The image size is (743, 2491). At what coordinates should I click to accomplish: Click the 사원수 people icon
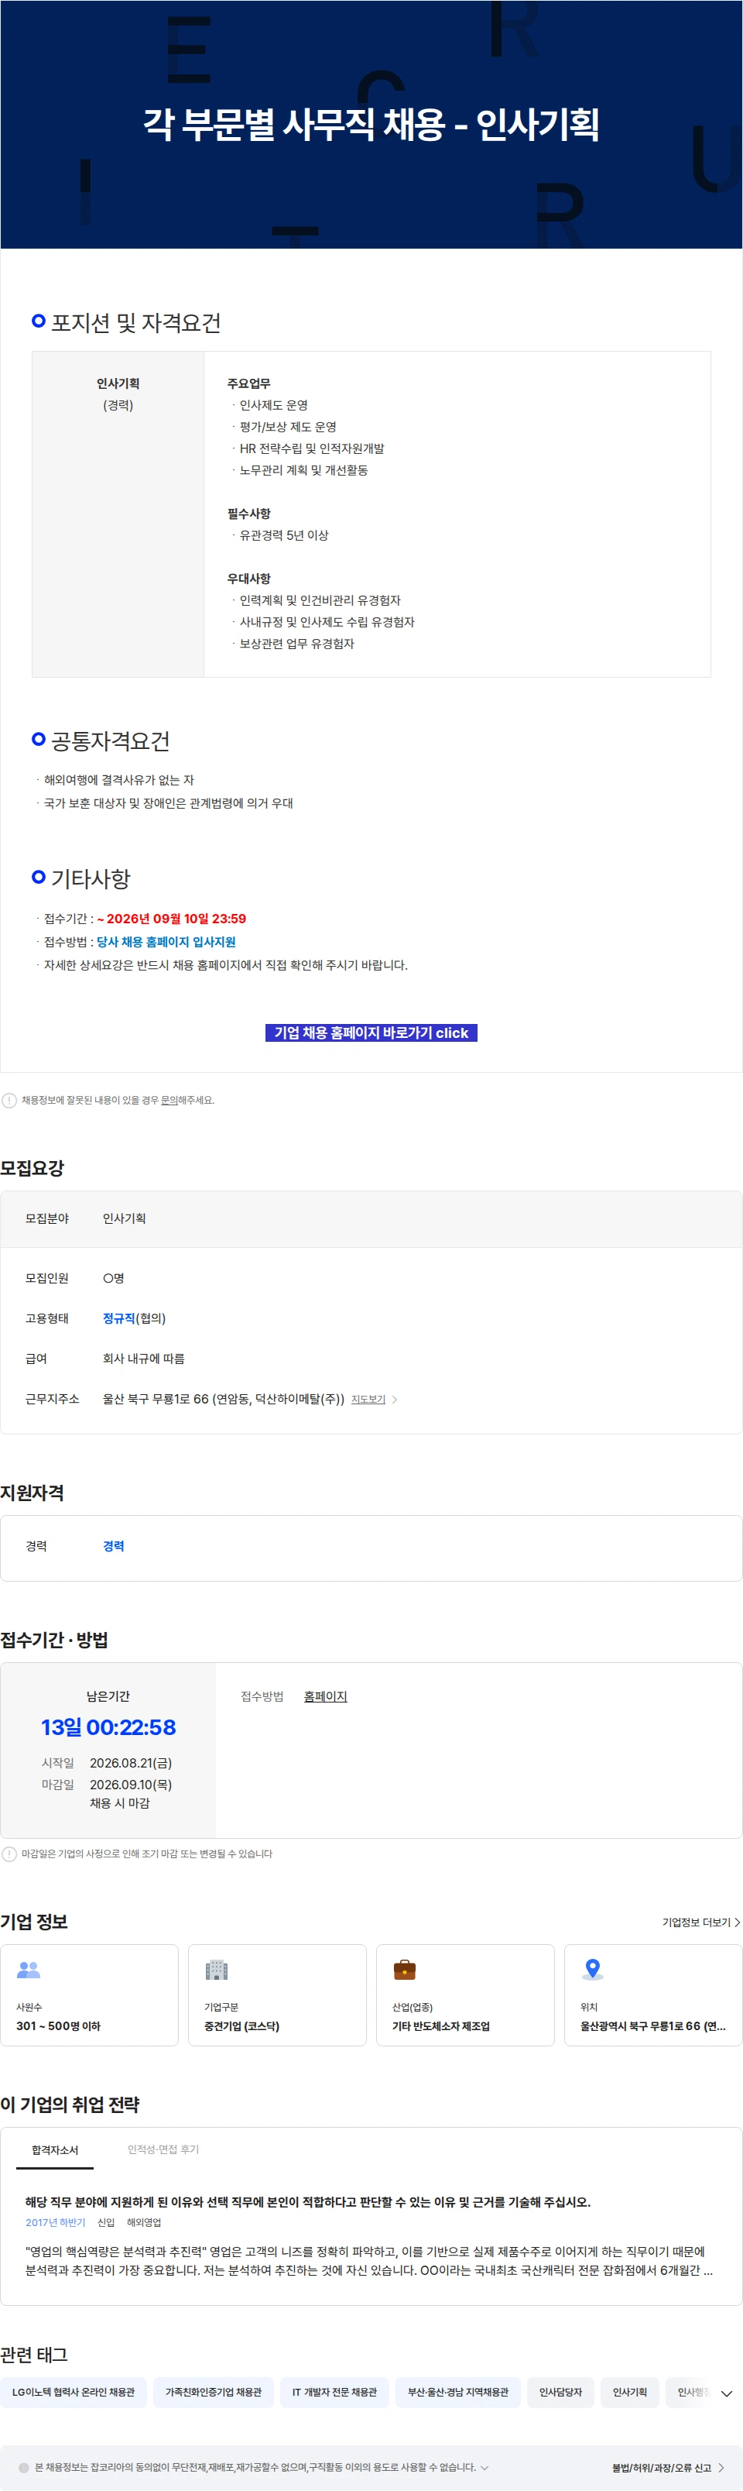29,1969
